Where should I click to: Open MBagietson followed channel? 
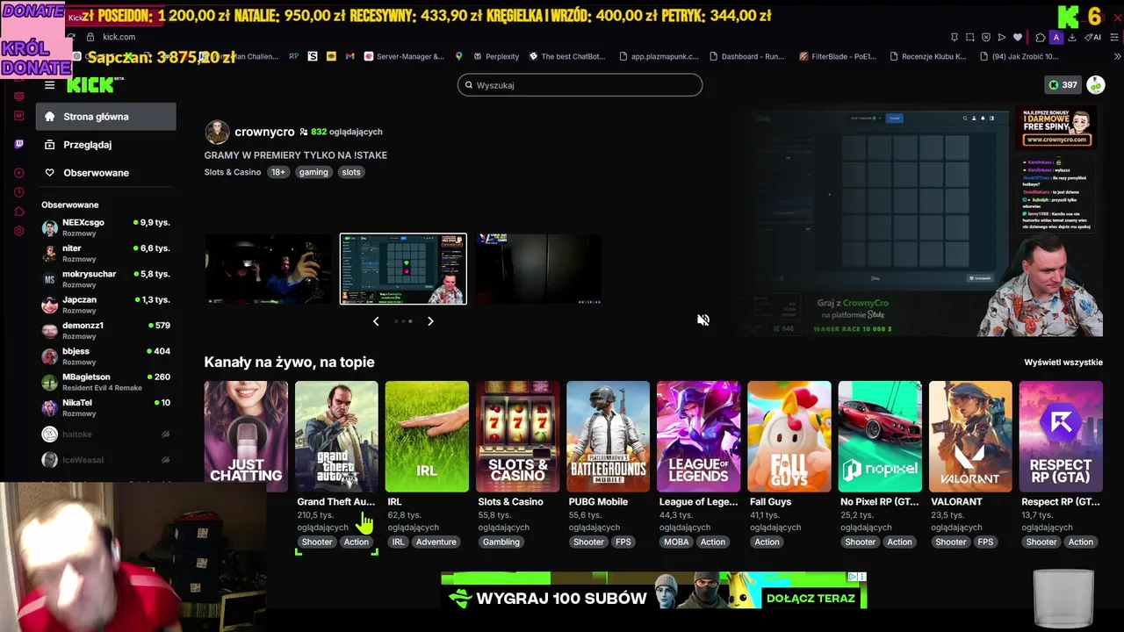[x=105, y=382]
